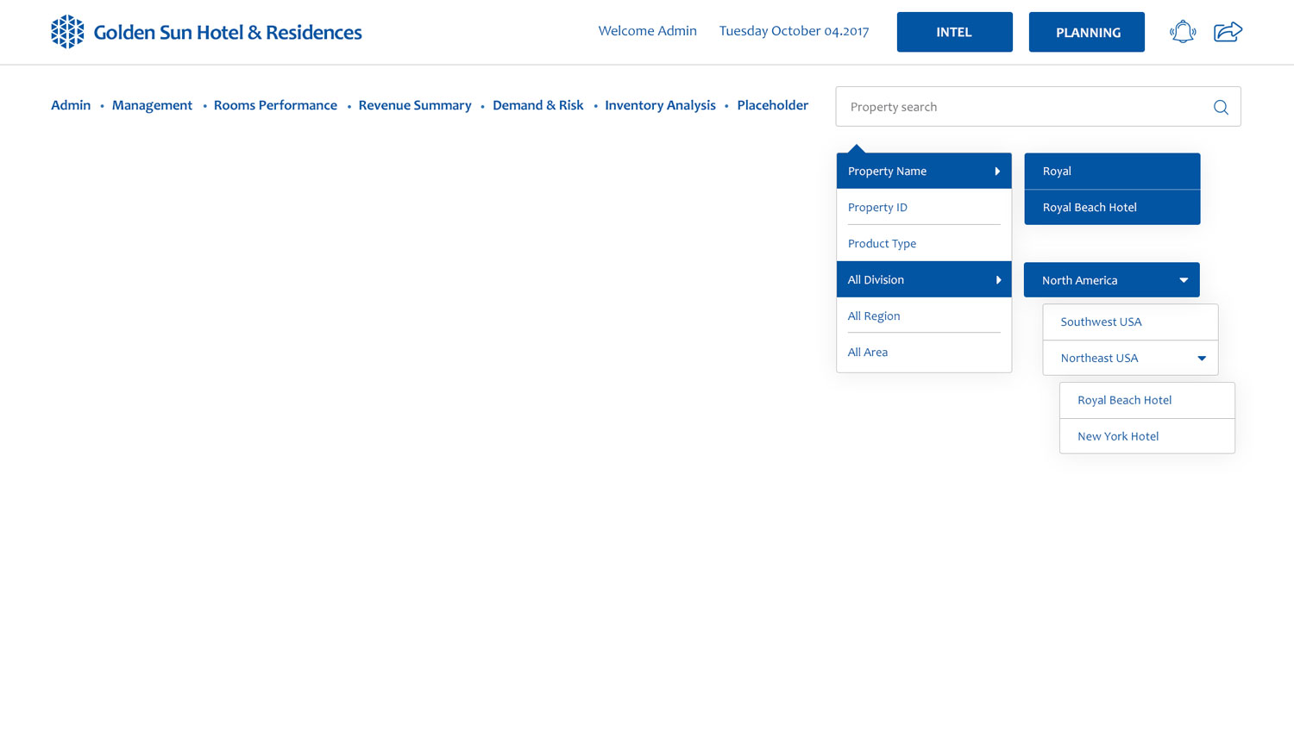Open the Placeholder menu item
The width and height of the screenshot is (1294, 731).
pos(772,105)
